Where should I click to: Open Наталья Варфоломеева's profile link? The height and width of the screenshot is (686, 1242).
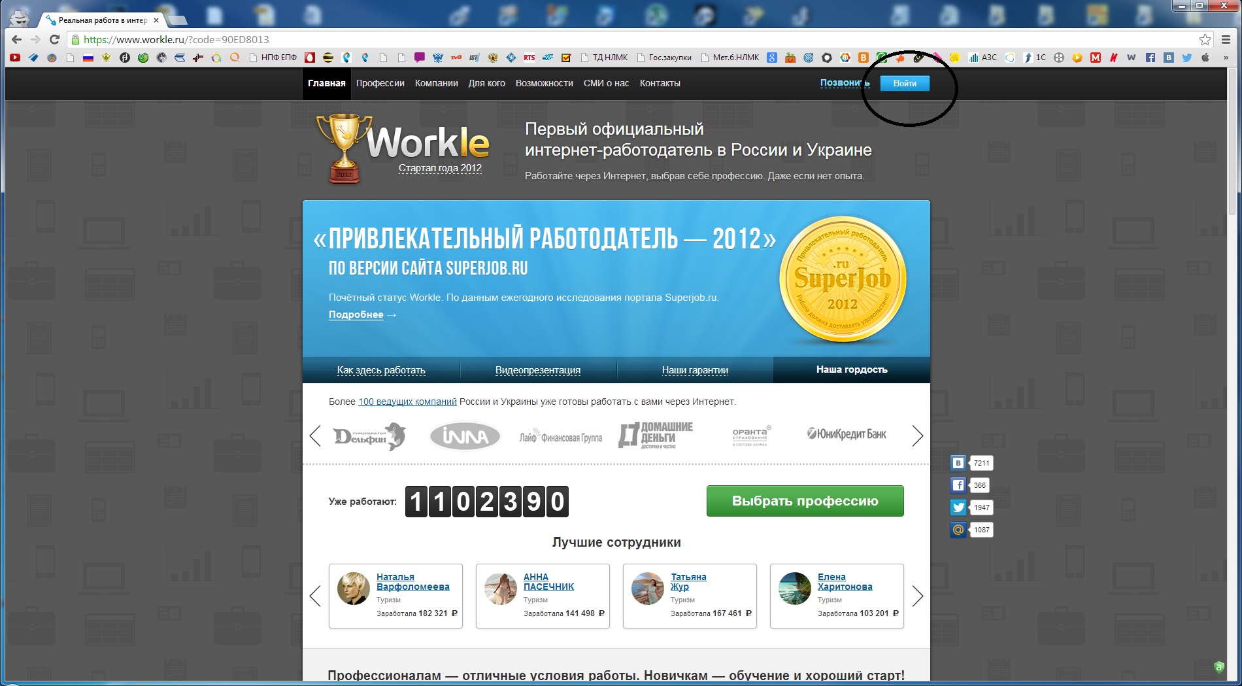413,582
